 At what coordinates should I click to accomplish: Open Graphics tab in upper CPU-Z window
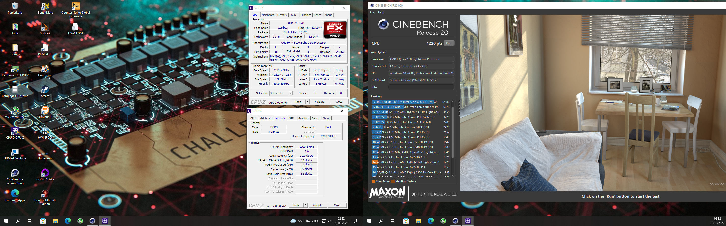coord(306,15)
